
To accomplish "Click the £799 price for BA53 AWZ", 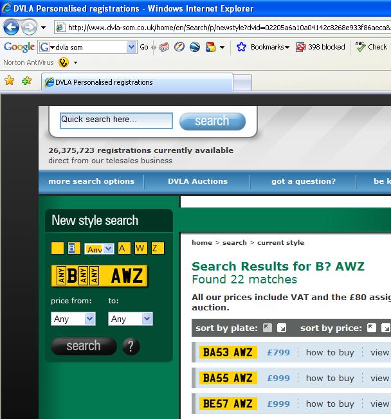I will click(x=278, y=352).
